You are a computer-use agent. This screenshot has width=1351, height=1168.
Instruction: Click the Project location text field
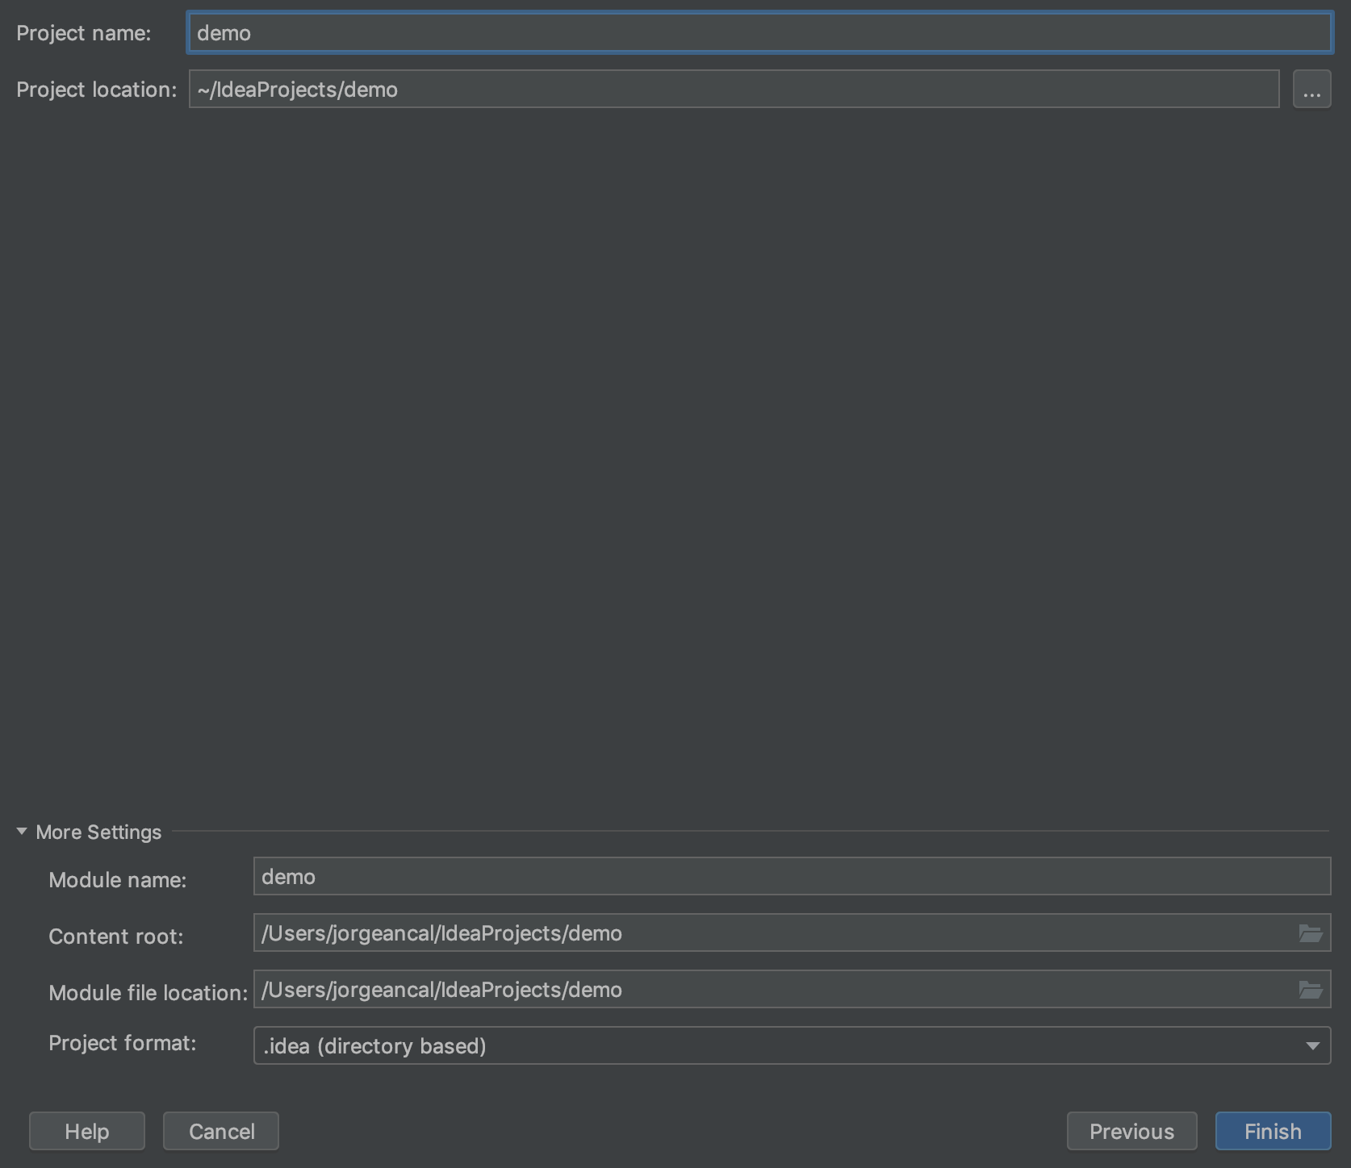point(734,89)
